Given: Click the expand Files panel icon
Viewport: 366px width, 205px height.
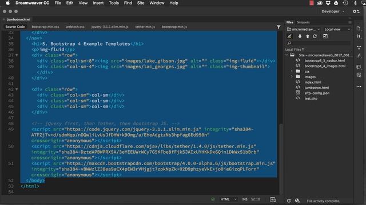Looking at the screenshot, I should [325, 36].
